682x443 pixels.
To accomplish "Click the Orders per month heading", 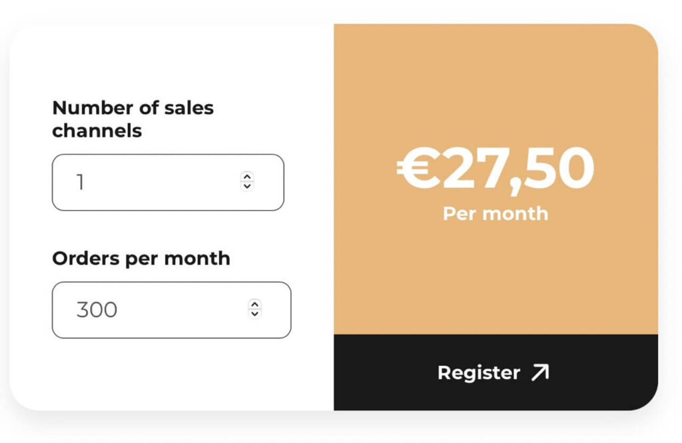I will click(141, 258).
